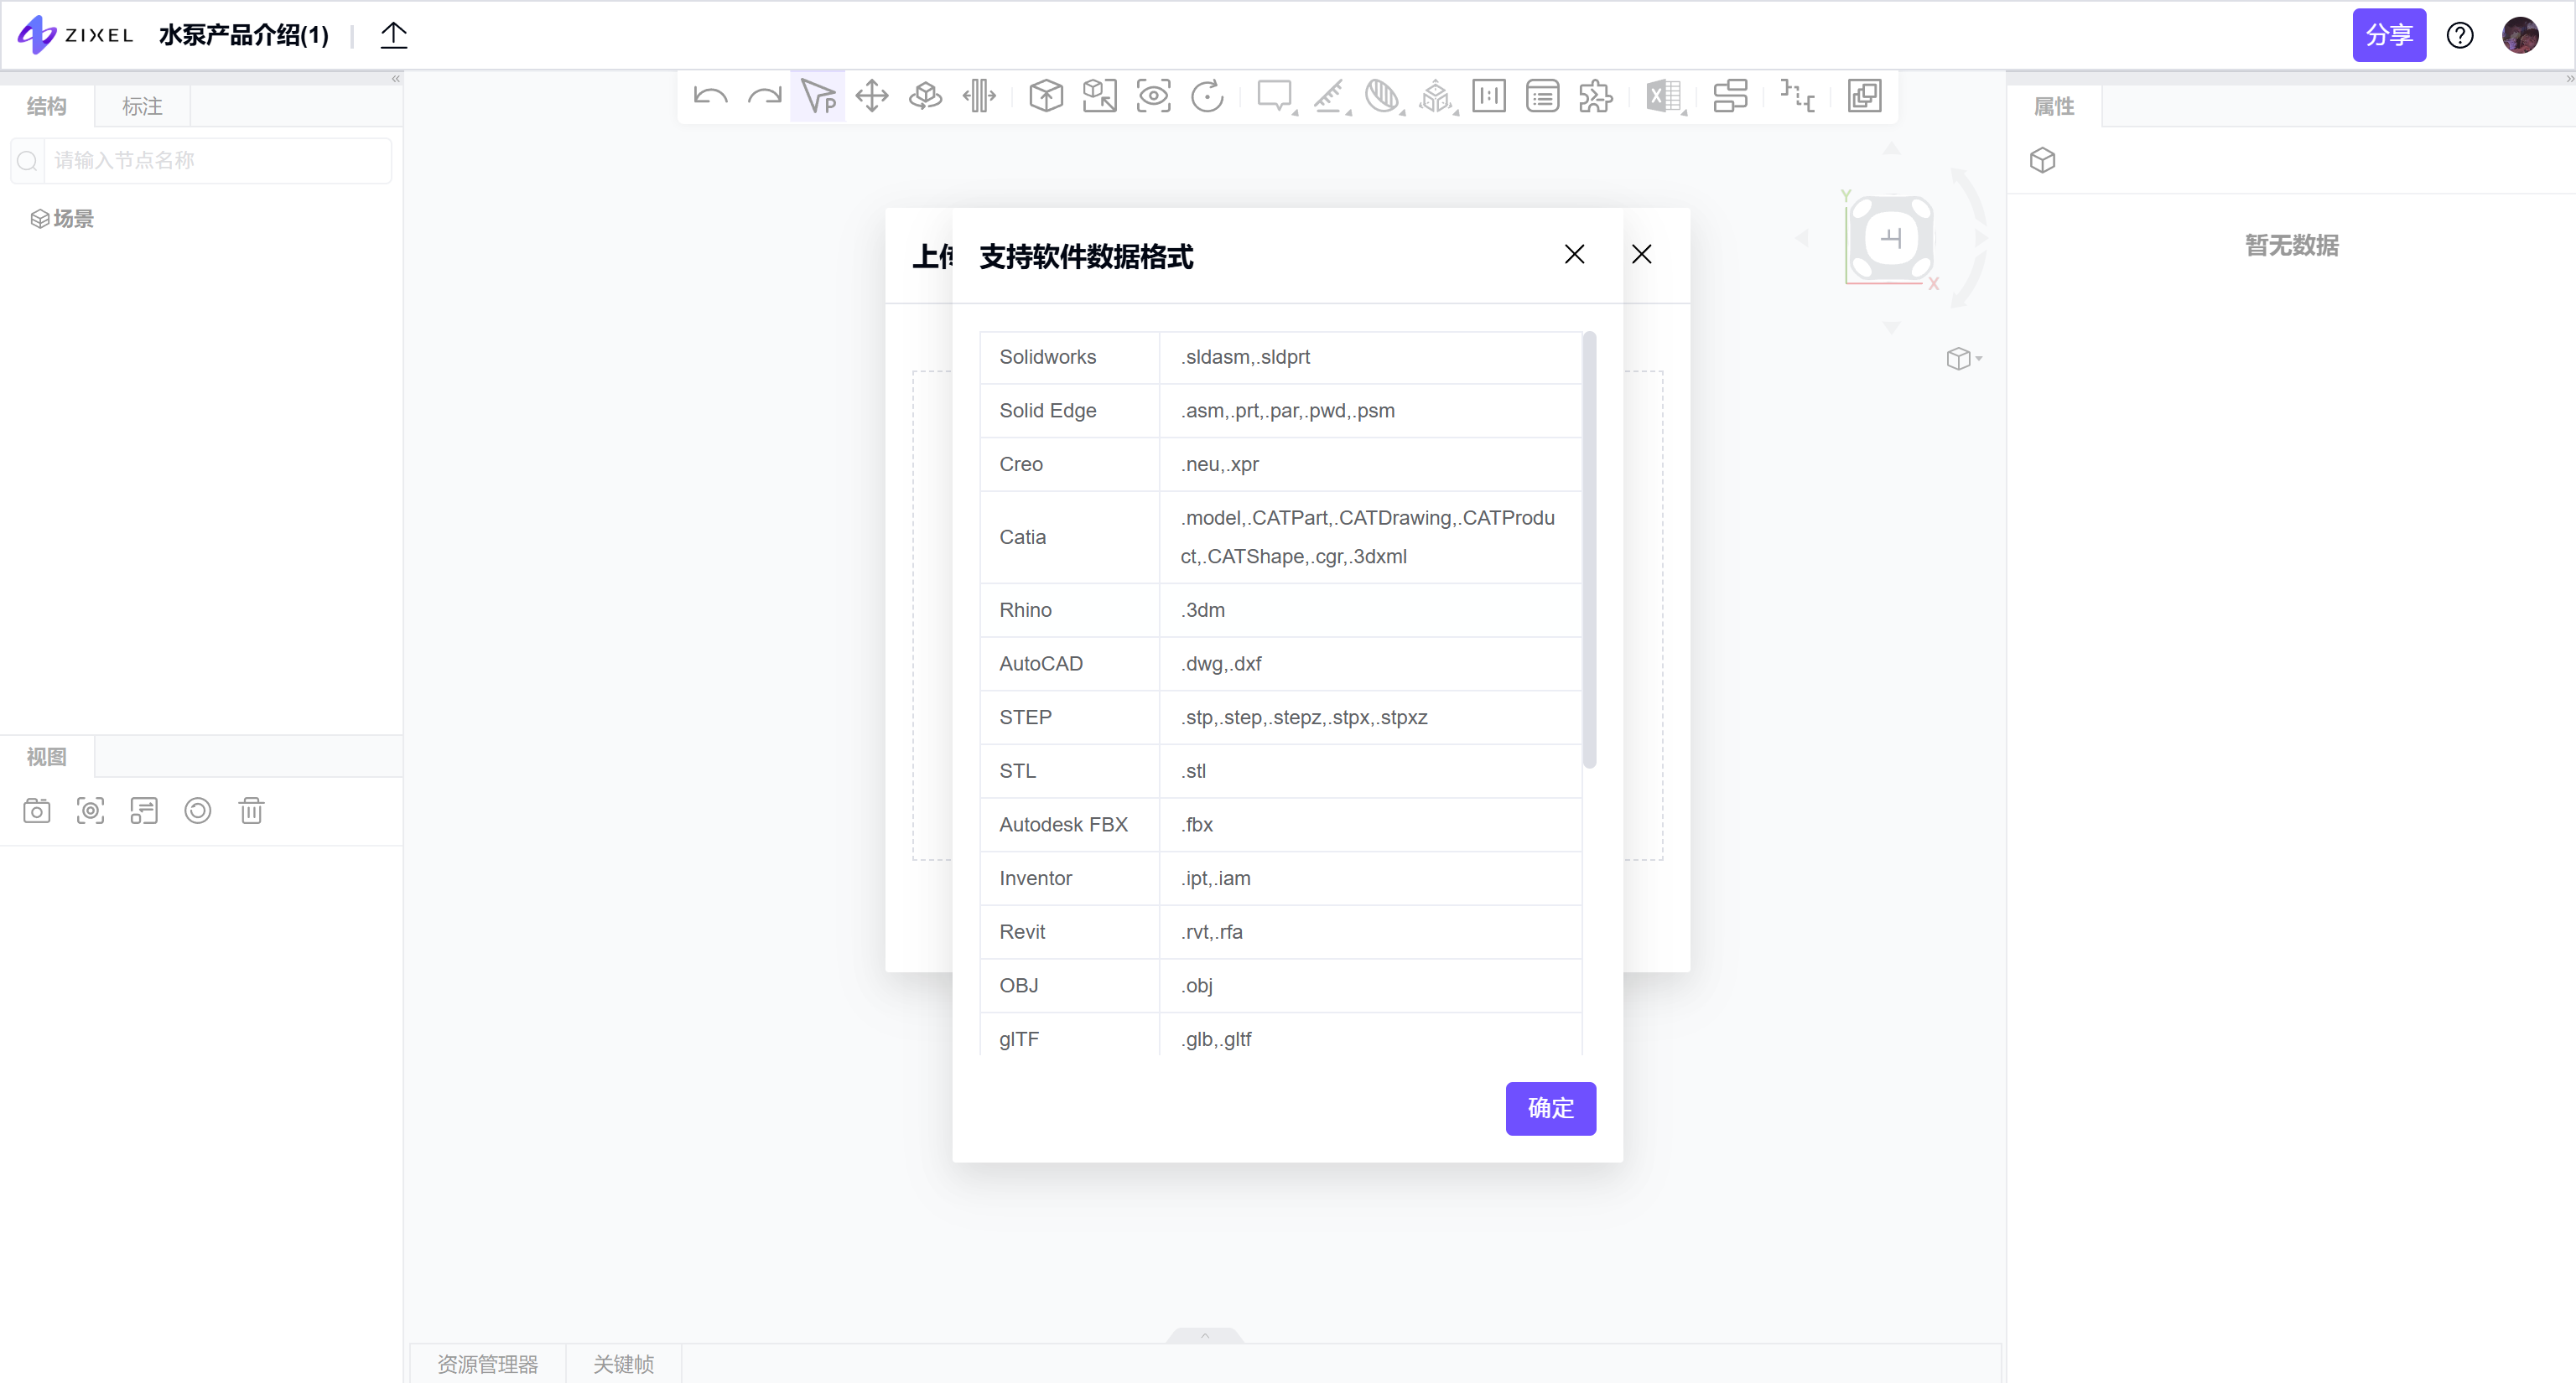Image resolution: width=2576 pixels, height=1383 pixels.
Task: Click the trash delete view icon
Action: click(252, 811)
